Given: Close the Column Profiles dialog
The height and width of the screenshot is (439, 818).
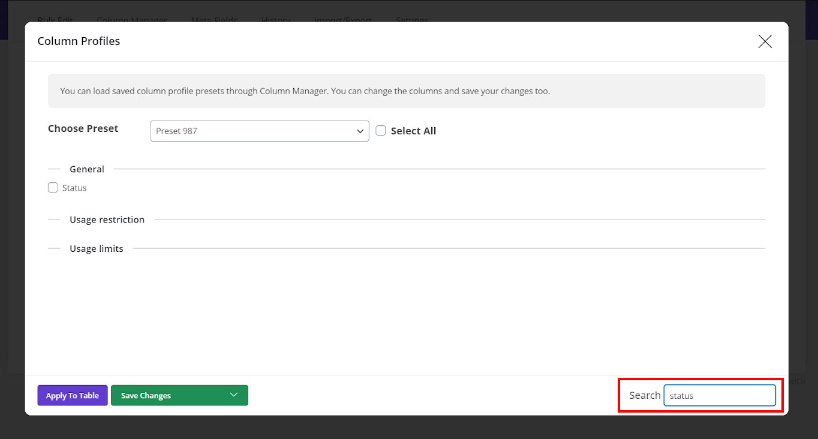Looking at the screenshot, I should [x=765, y=41].
